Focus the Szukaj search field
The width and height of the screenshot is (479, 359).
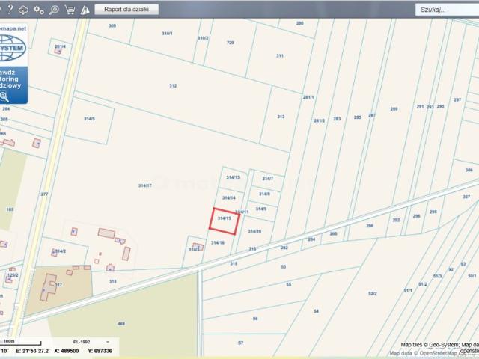pyautogui.click(x=447, y=10)
